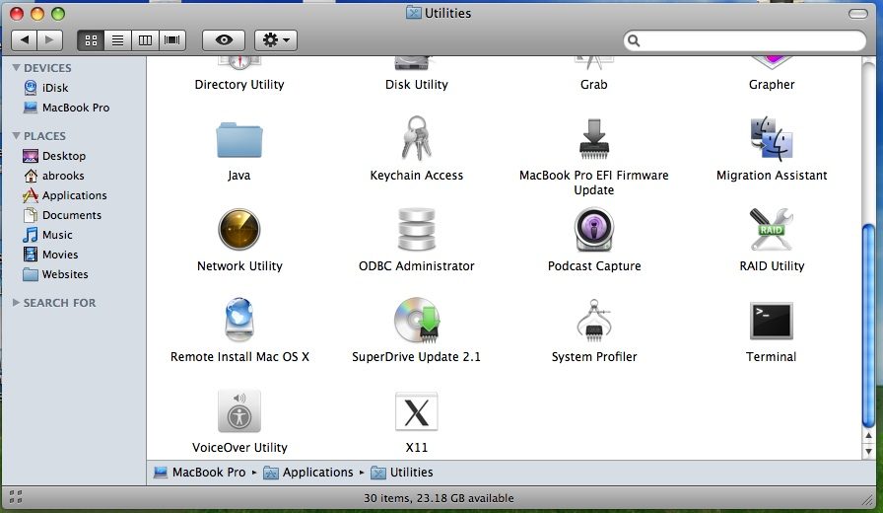This screenshot has width=883, height=513.
Task: Select Remote Install Mac OS X icon
Action: (239, 320)
